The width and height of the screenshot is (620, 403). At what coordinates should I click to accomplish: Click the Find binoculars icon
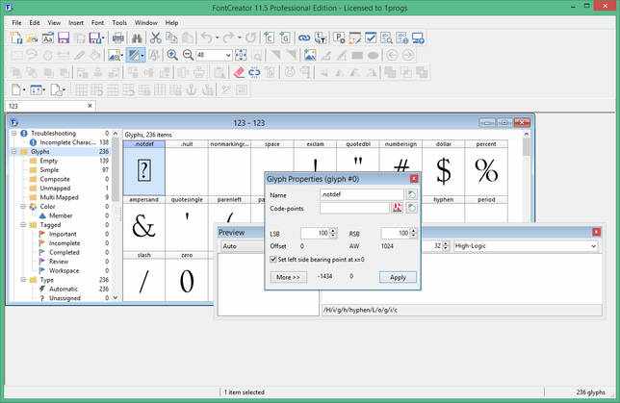coord(137,38)
